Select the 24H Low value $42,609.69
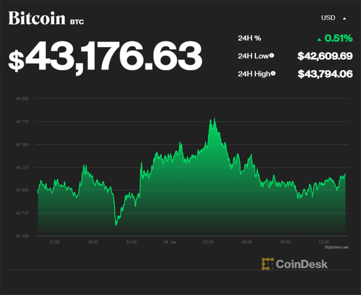The height and width of the screenshot is (295, 361). (x=325, y=56)
